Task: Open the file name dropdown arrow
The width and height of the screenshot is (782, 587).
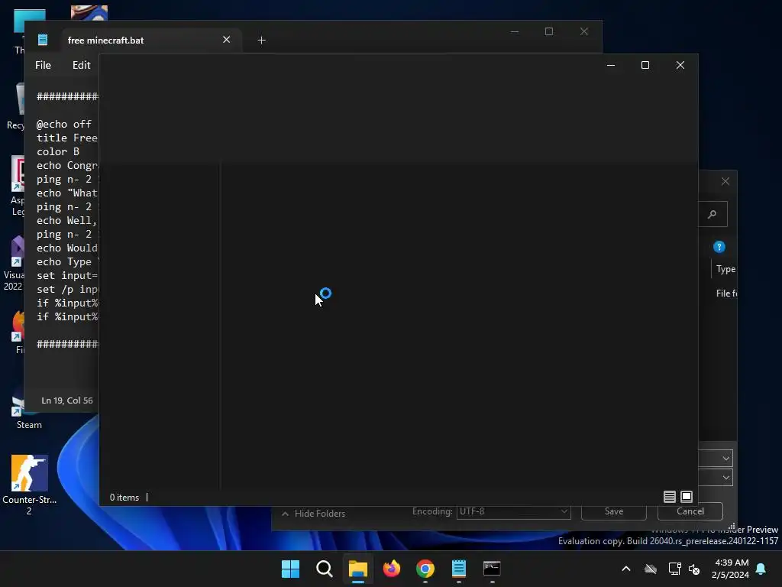Action: 725,459
